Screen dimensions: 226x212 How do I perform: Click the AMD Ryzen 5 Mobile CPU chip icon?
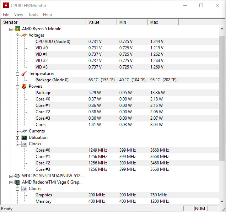click(x=17, y=29)
